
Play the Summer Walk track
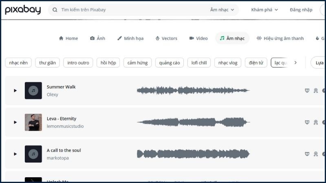tap(15, 90)
